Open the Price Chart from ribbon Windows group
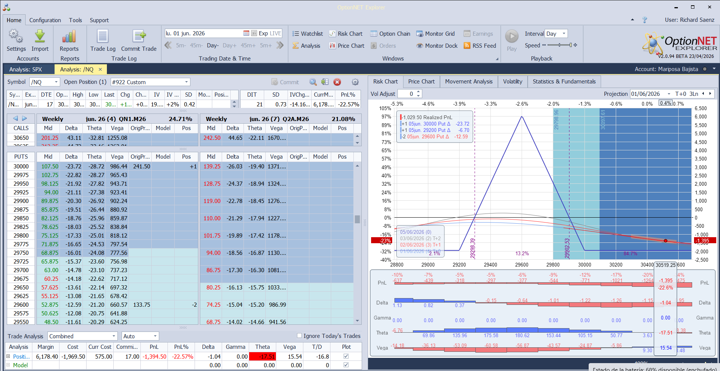Screen dimensions: 720x371 [347, 46]
